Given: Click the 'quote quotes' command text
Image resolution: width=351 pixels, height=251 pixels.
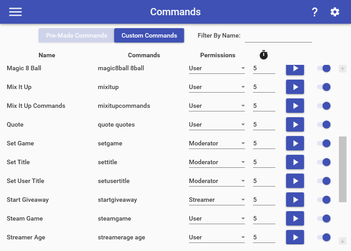Looking at the screenshot, I should tap(116, 124).
